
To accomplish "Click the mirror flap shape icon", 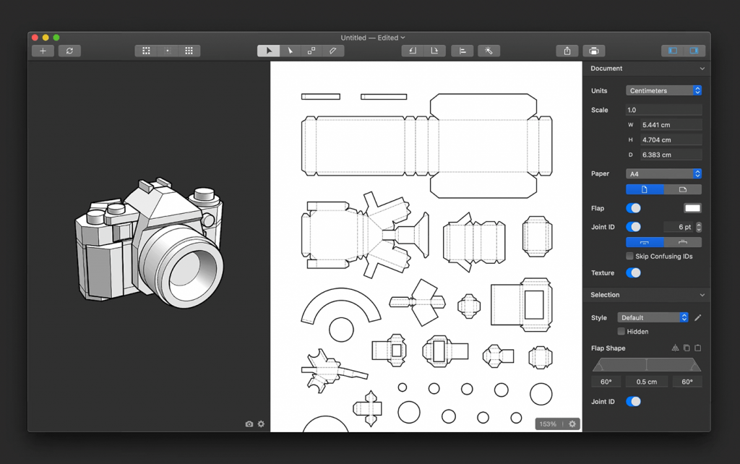I will pos(676,348).
